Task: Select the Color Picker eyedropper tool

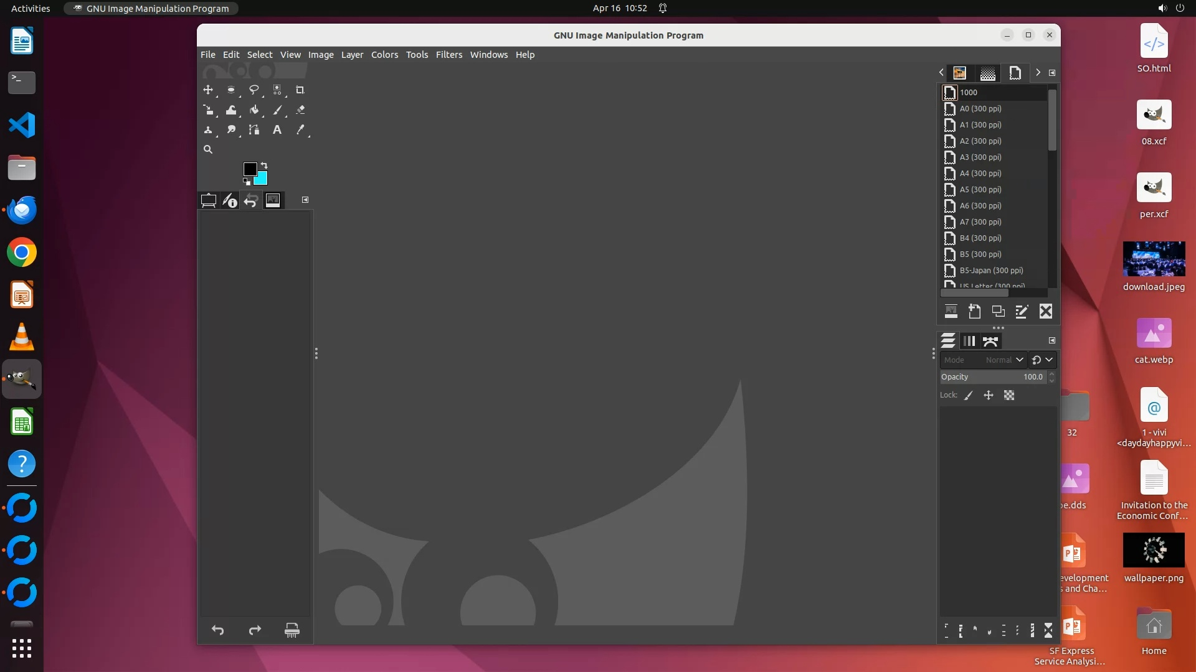Action: click(x=300, y=130)
